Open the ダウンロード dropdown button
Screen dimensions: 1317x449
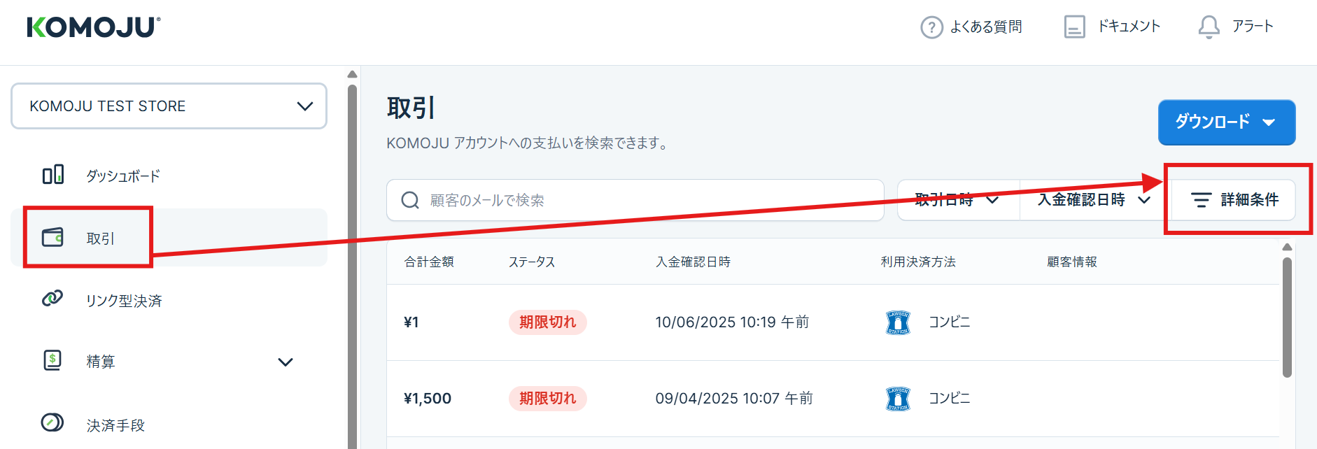(1226, 122)
